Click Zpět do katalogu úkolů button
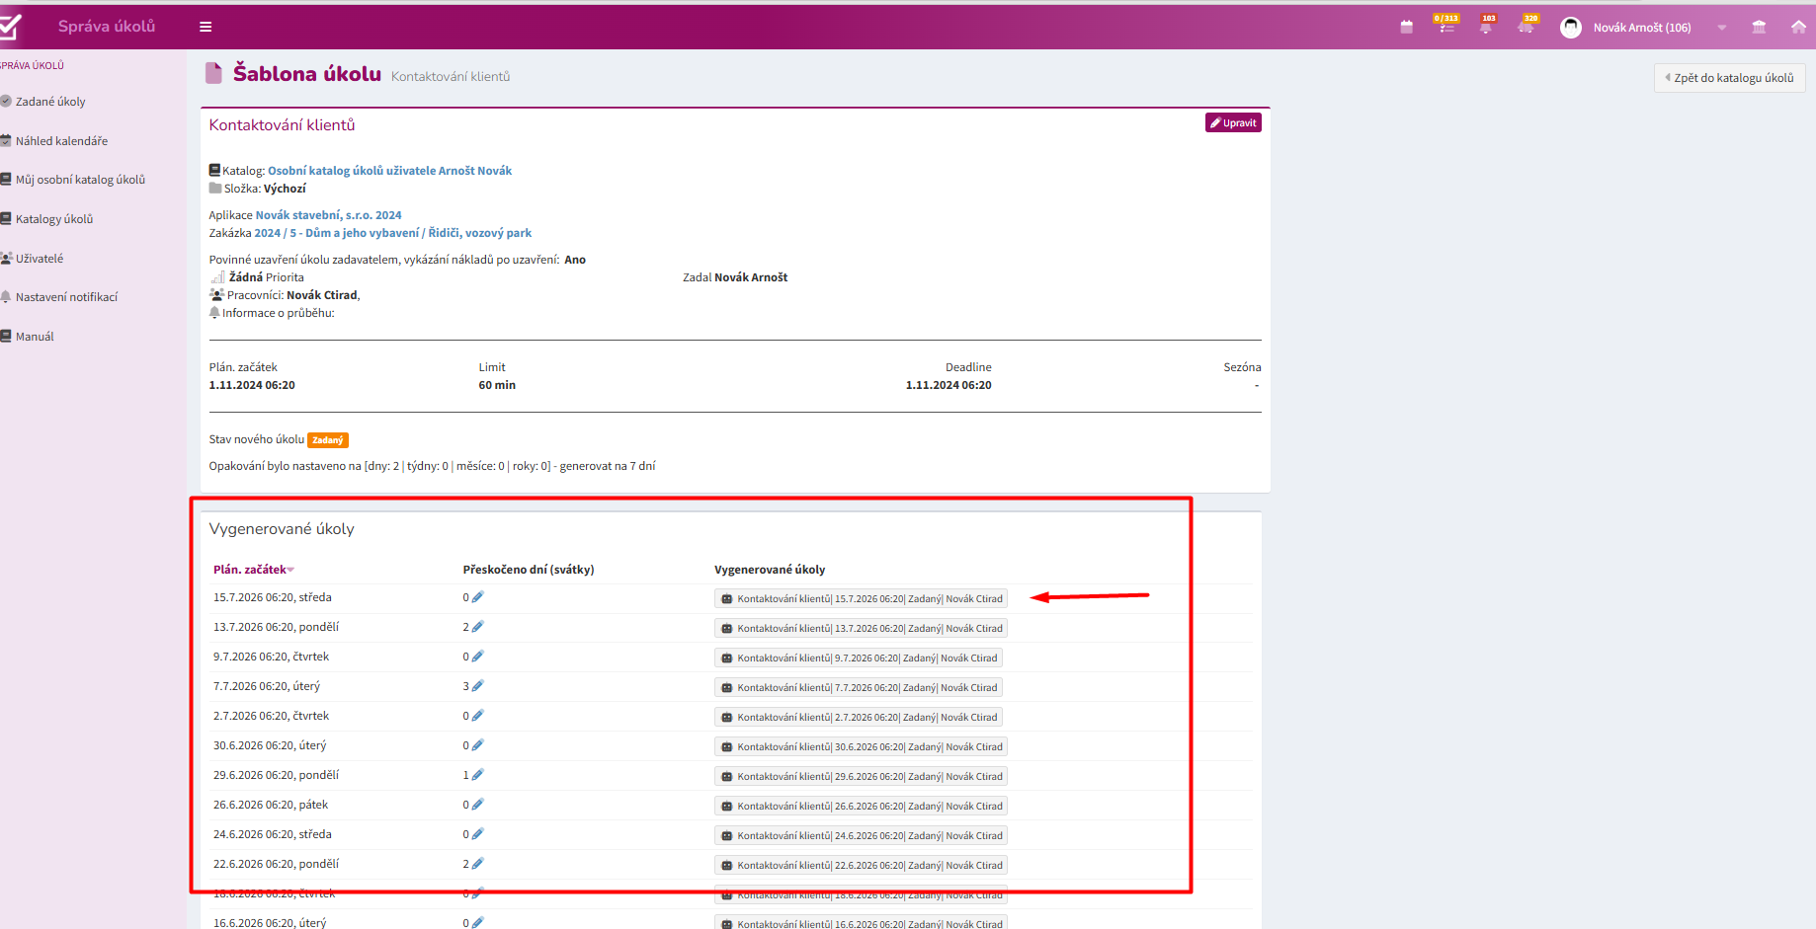1816x929 pixels. 1729,78
